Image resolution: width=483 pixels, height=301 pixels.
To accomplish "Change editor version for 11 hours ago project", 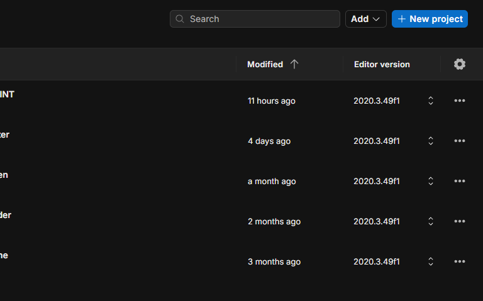I will pyautogui.click(x=431, y=101).
